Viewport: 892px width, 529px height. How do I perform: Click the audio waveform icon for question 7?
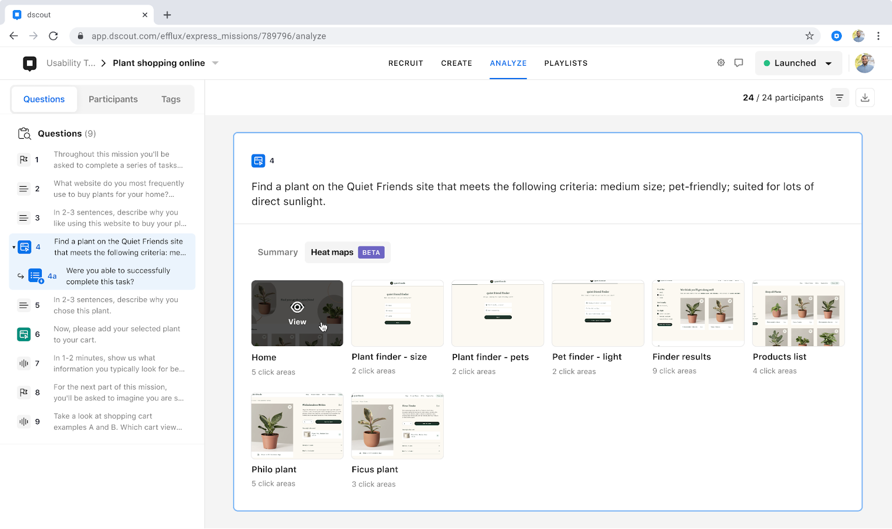point(23,363)
